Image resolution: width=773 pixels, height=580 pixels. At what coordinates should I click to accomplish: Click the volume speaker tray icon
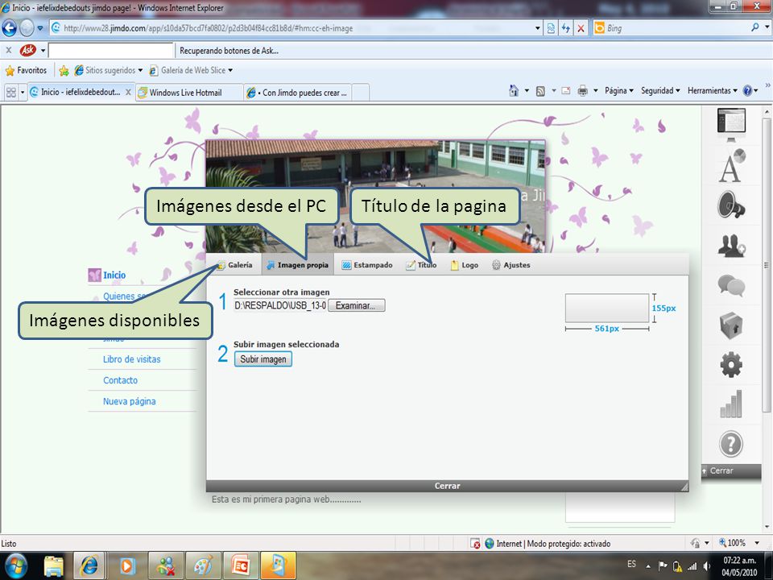pos(707,565)
